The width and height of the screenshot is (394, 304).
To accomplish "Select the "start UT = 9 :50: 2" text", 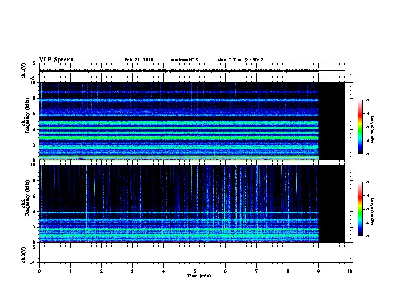I will [x=240, y=60].
